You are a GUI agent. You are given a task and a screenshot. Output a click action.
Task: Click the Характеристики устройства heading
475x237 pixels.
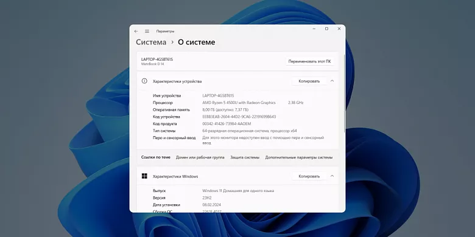point(177,81)
